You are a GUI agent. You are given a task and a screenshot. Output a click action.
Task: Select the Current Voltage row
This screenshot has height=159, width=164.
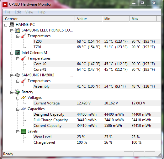click(x=97, y=103)
